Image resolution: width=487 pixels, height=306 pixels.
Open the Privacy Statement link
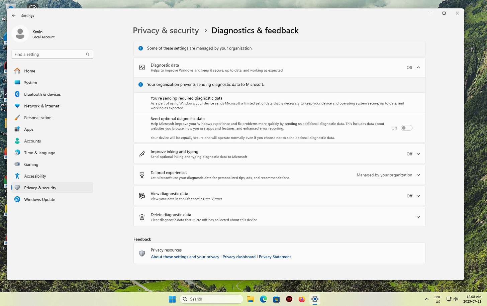(275, 257)
